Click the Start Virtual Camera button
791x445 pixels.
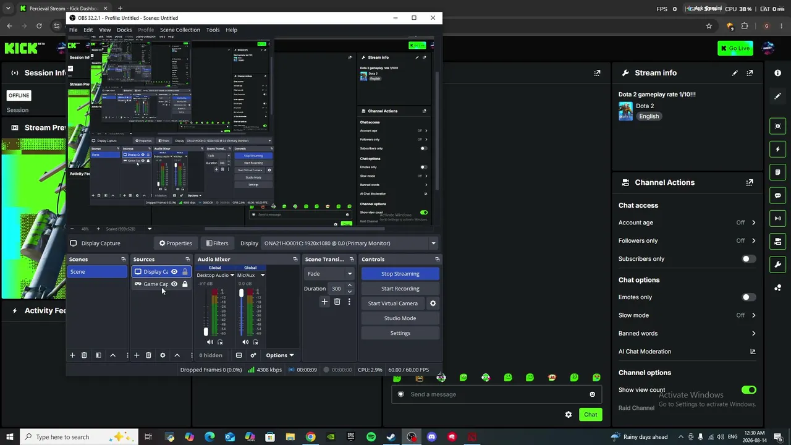(x=393, y=303)
